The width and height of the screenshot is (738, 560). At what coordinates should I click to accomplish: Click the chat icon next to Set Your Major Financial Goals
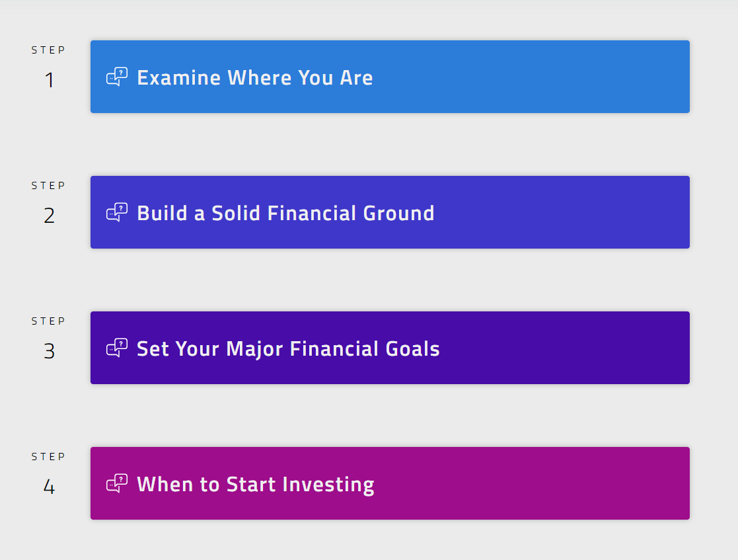117,348
